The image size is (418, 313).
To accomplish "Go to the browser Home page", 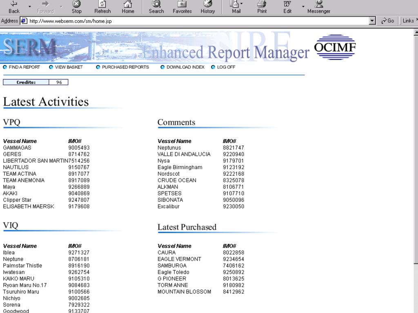I will click(x=128, y=7).
